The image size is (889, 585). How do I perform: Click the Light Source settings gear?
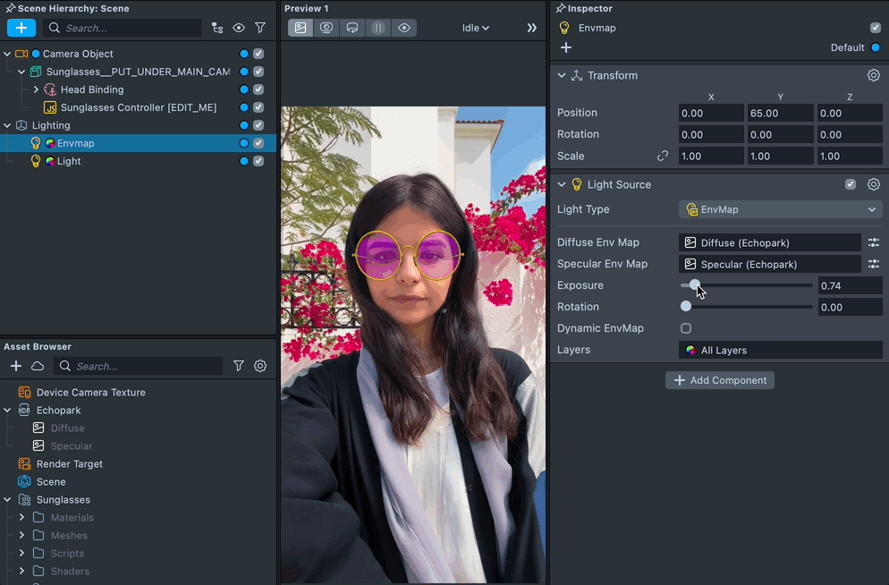874,184
